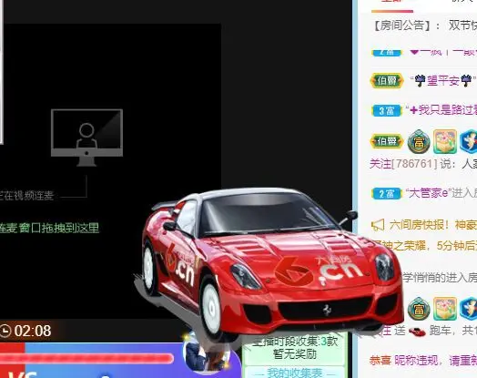477x378 pixels.
Task: Click the round green 富 medal above 关注
Action: pyautogui.click(x=419, y=142)
